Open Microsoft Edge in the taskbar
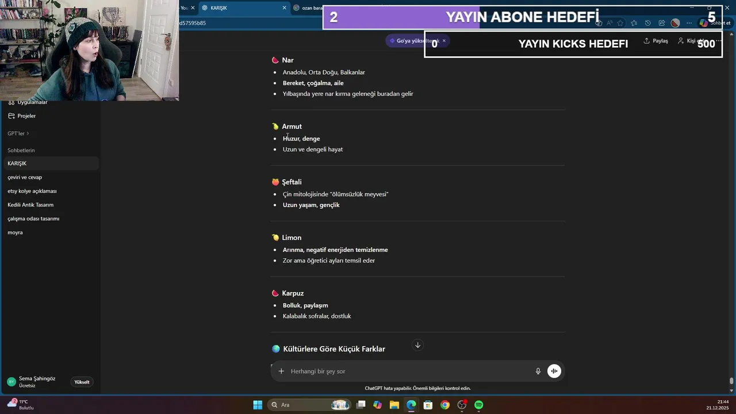The image size is (736, 414). pyautogui.click(x=411, y=405)
